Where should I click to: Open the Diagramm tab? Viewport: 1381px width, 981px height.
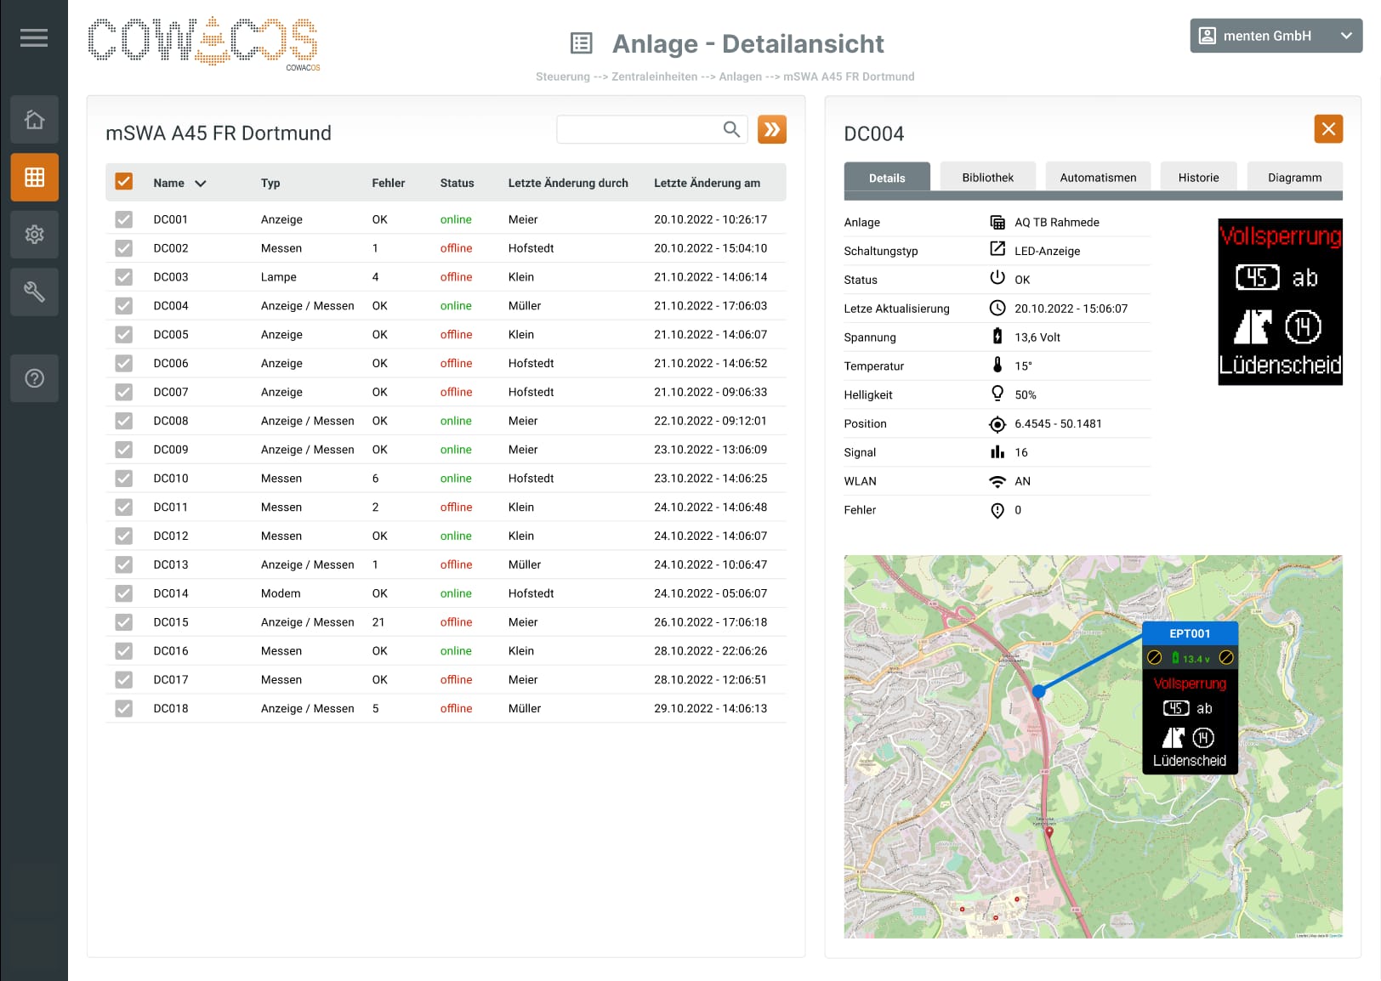(1294, 177)
